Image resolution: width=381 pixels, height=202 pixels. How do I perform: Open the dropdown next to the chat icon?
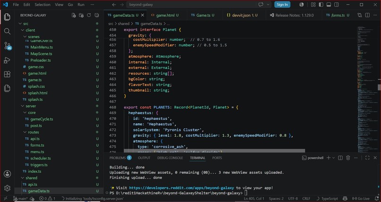268,5
